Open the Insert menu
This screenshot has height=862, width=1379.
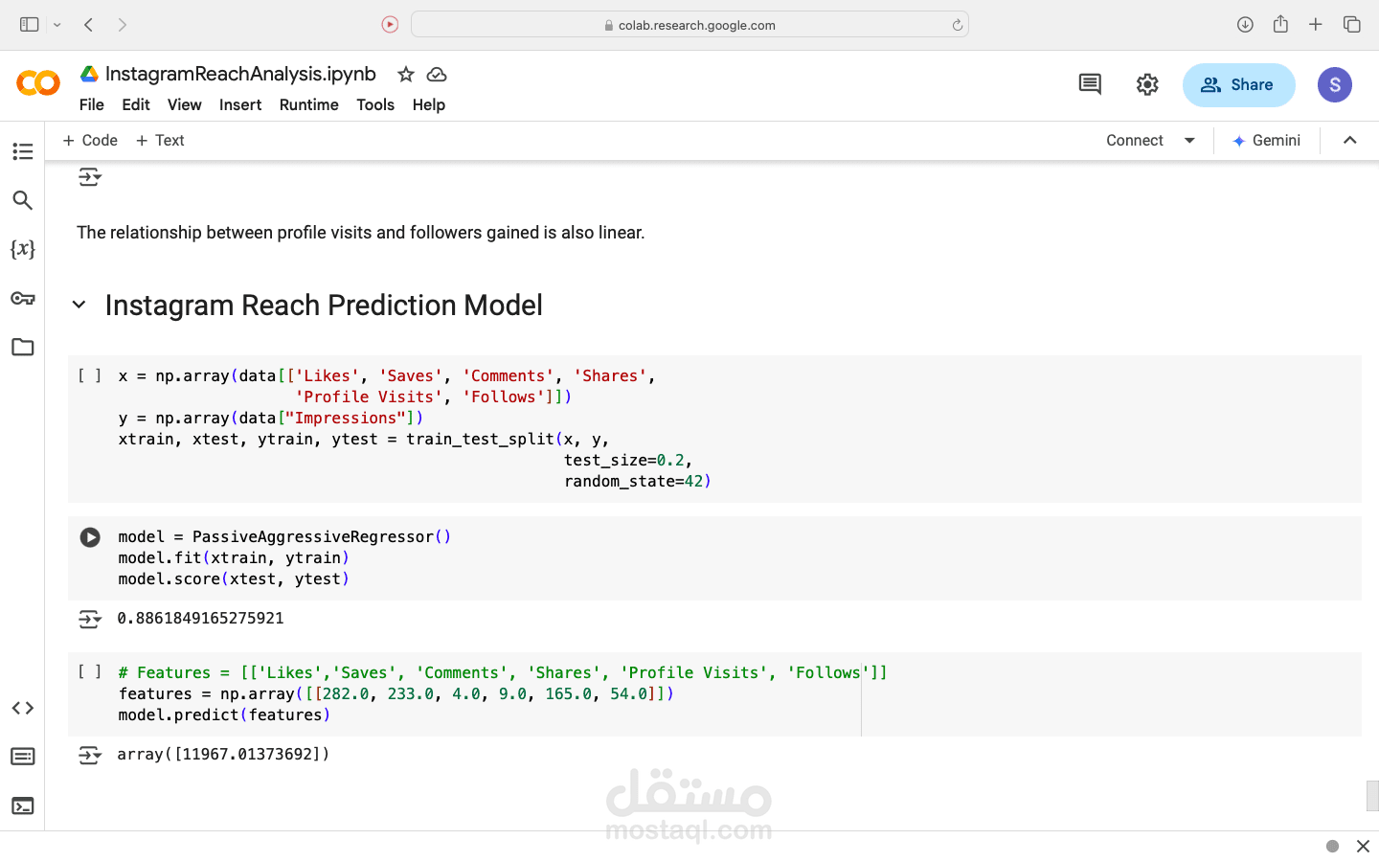coord(240,104)
